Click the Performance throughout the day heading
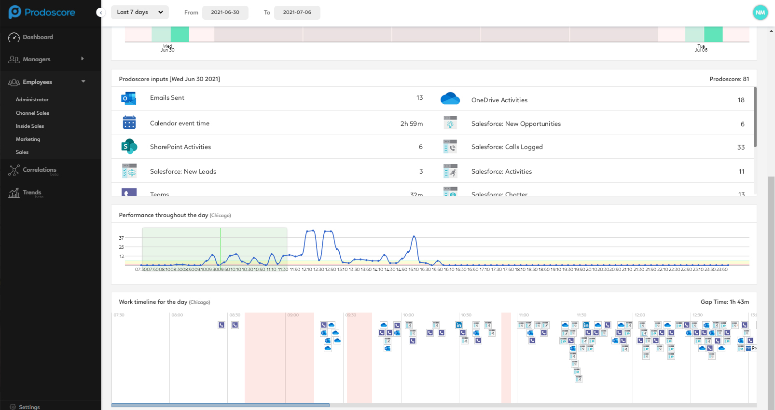 (164, 215)
